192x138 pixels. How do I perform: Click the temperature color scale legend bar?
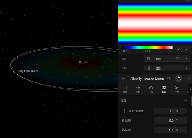pyautogui.click(x=147, y=47)
